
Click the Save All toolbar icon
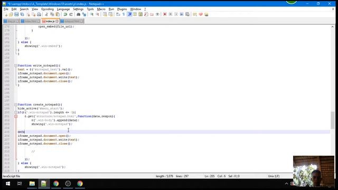point(22,14)
